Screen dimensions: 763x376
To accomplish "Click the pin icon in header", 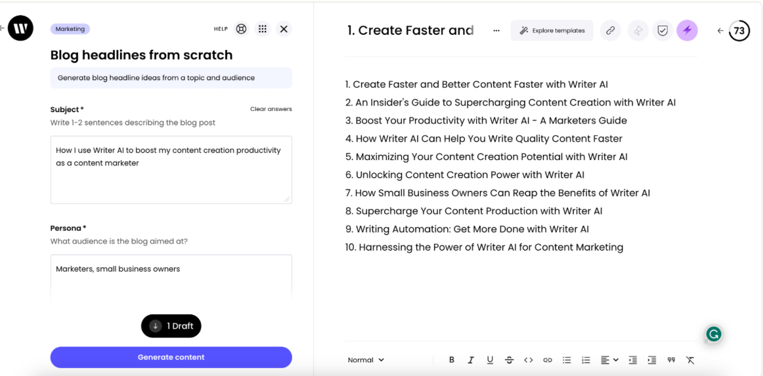I will [x=638, y=30].
